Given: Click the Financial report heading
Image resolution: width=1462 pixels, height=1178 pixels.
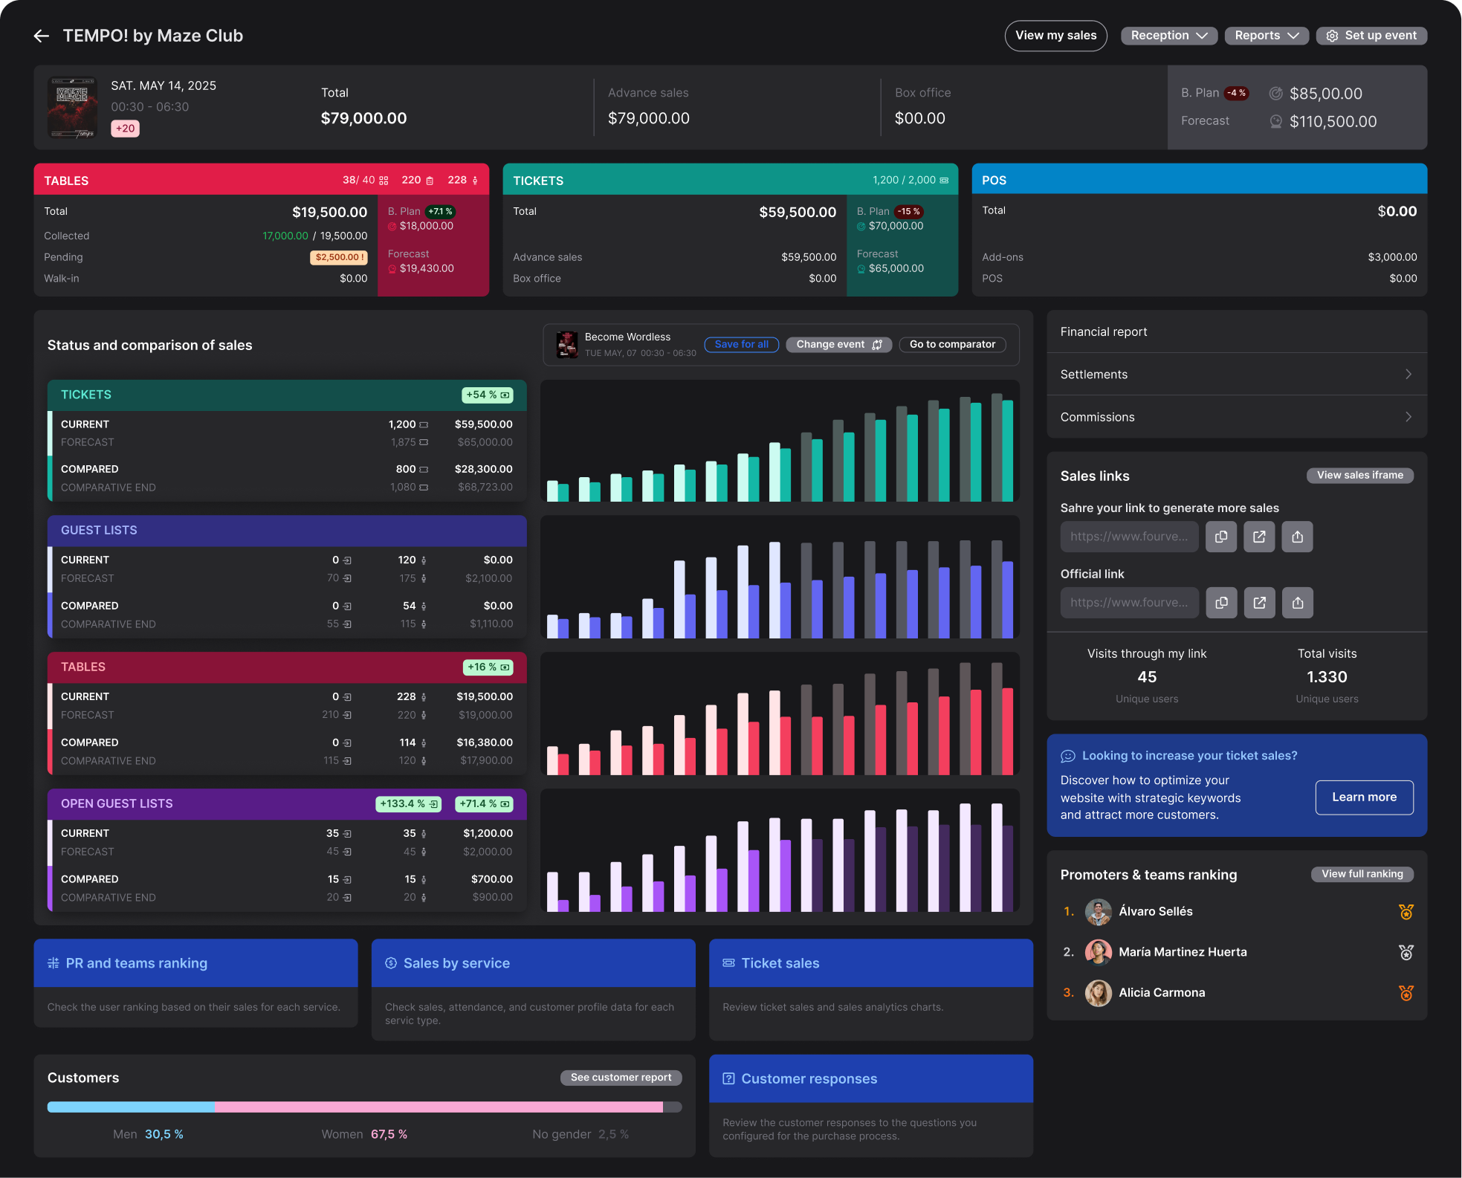Looking at the screenshot, I should [1104, 332].
